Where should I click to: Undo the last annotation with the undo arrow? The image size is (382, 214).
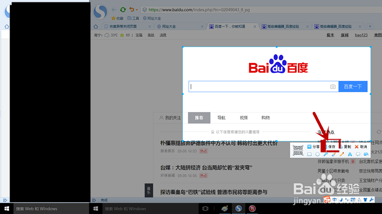coord(366,154)
